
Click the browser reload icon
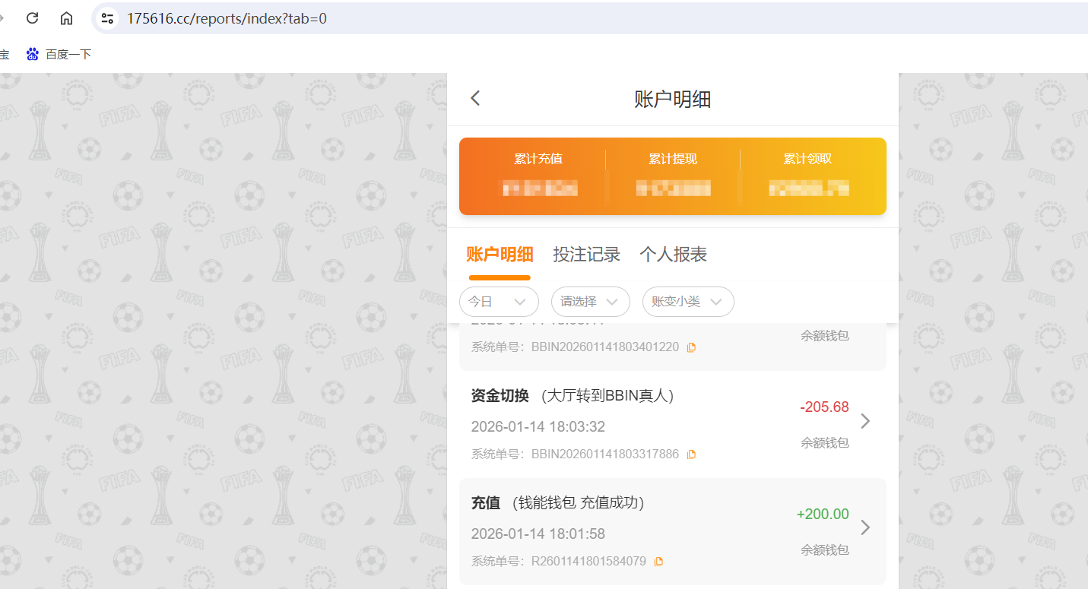pos(32,17)
